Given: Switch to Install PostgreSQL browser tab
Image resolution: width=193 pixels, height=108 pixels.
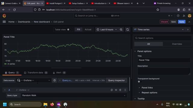Looking at the screenshot, I should tap(56, 3).
